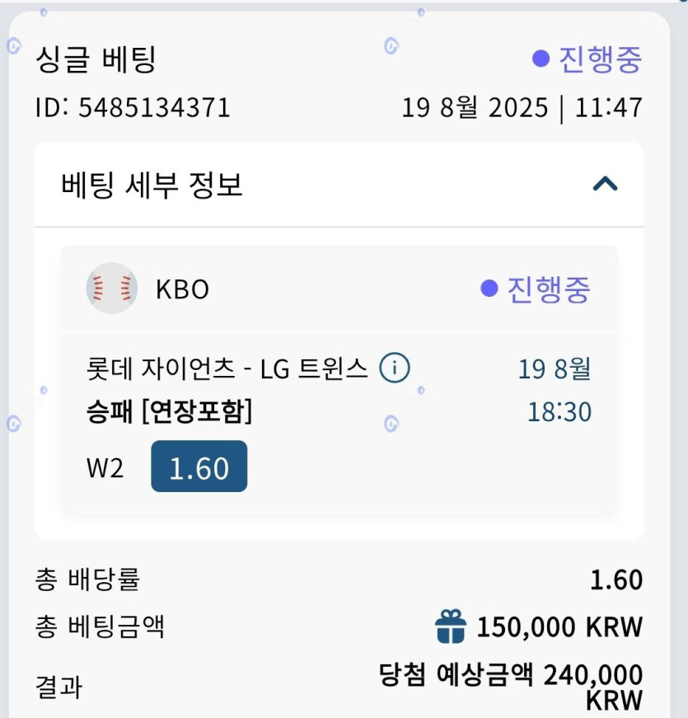Click the bet date 19 8월 2025
The width and height of the screenshot is (688, 718).
[475, 107]
